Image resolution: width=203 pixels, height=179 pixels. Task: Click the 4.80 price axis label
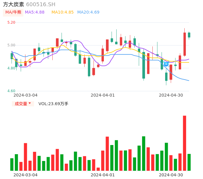pos(11,68)
